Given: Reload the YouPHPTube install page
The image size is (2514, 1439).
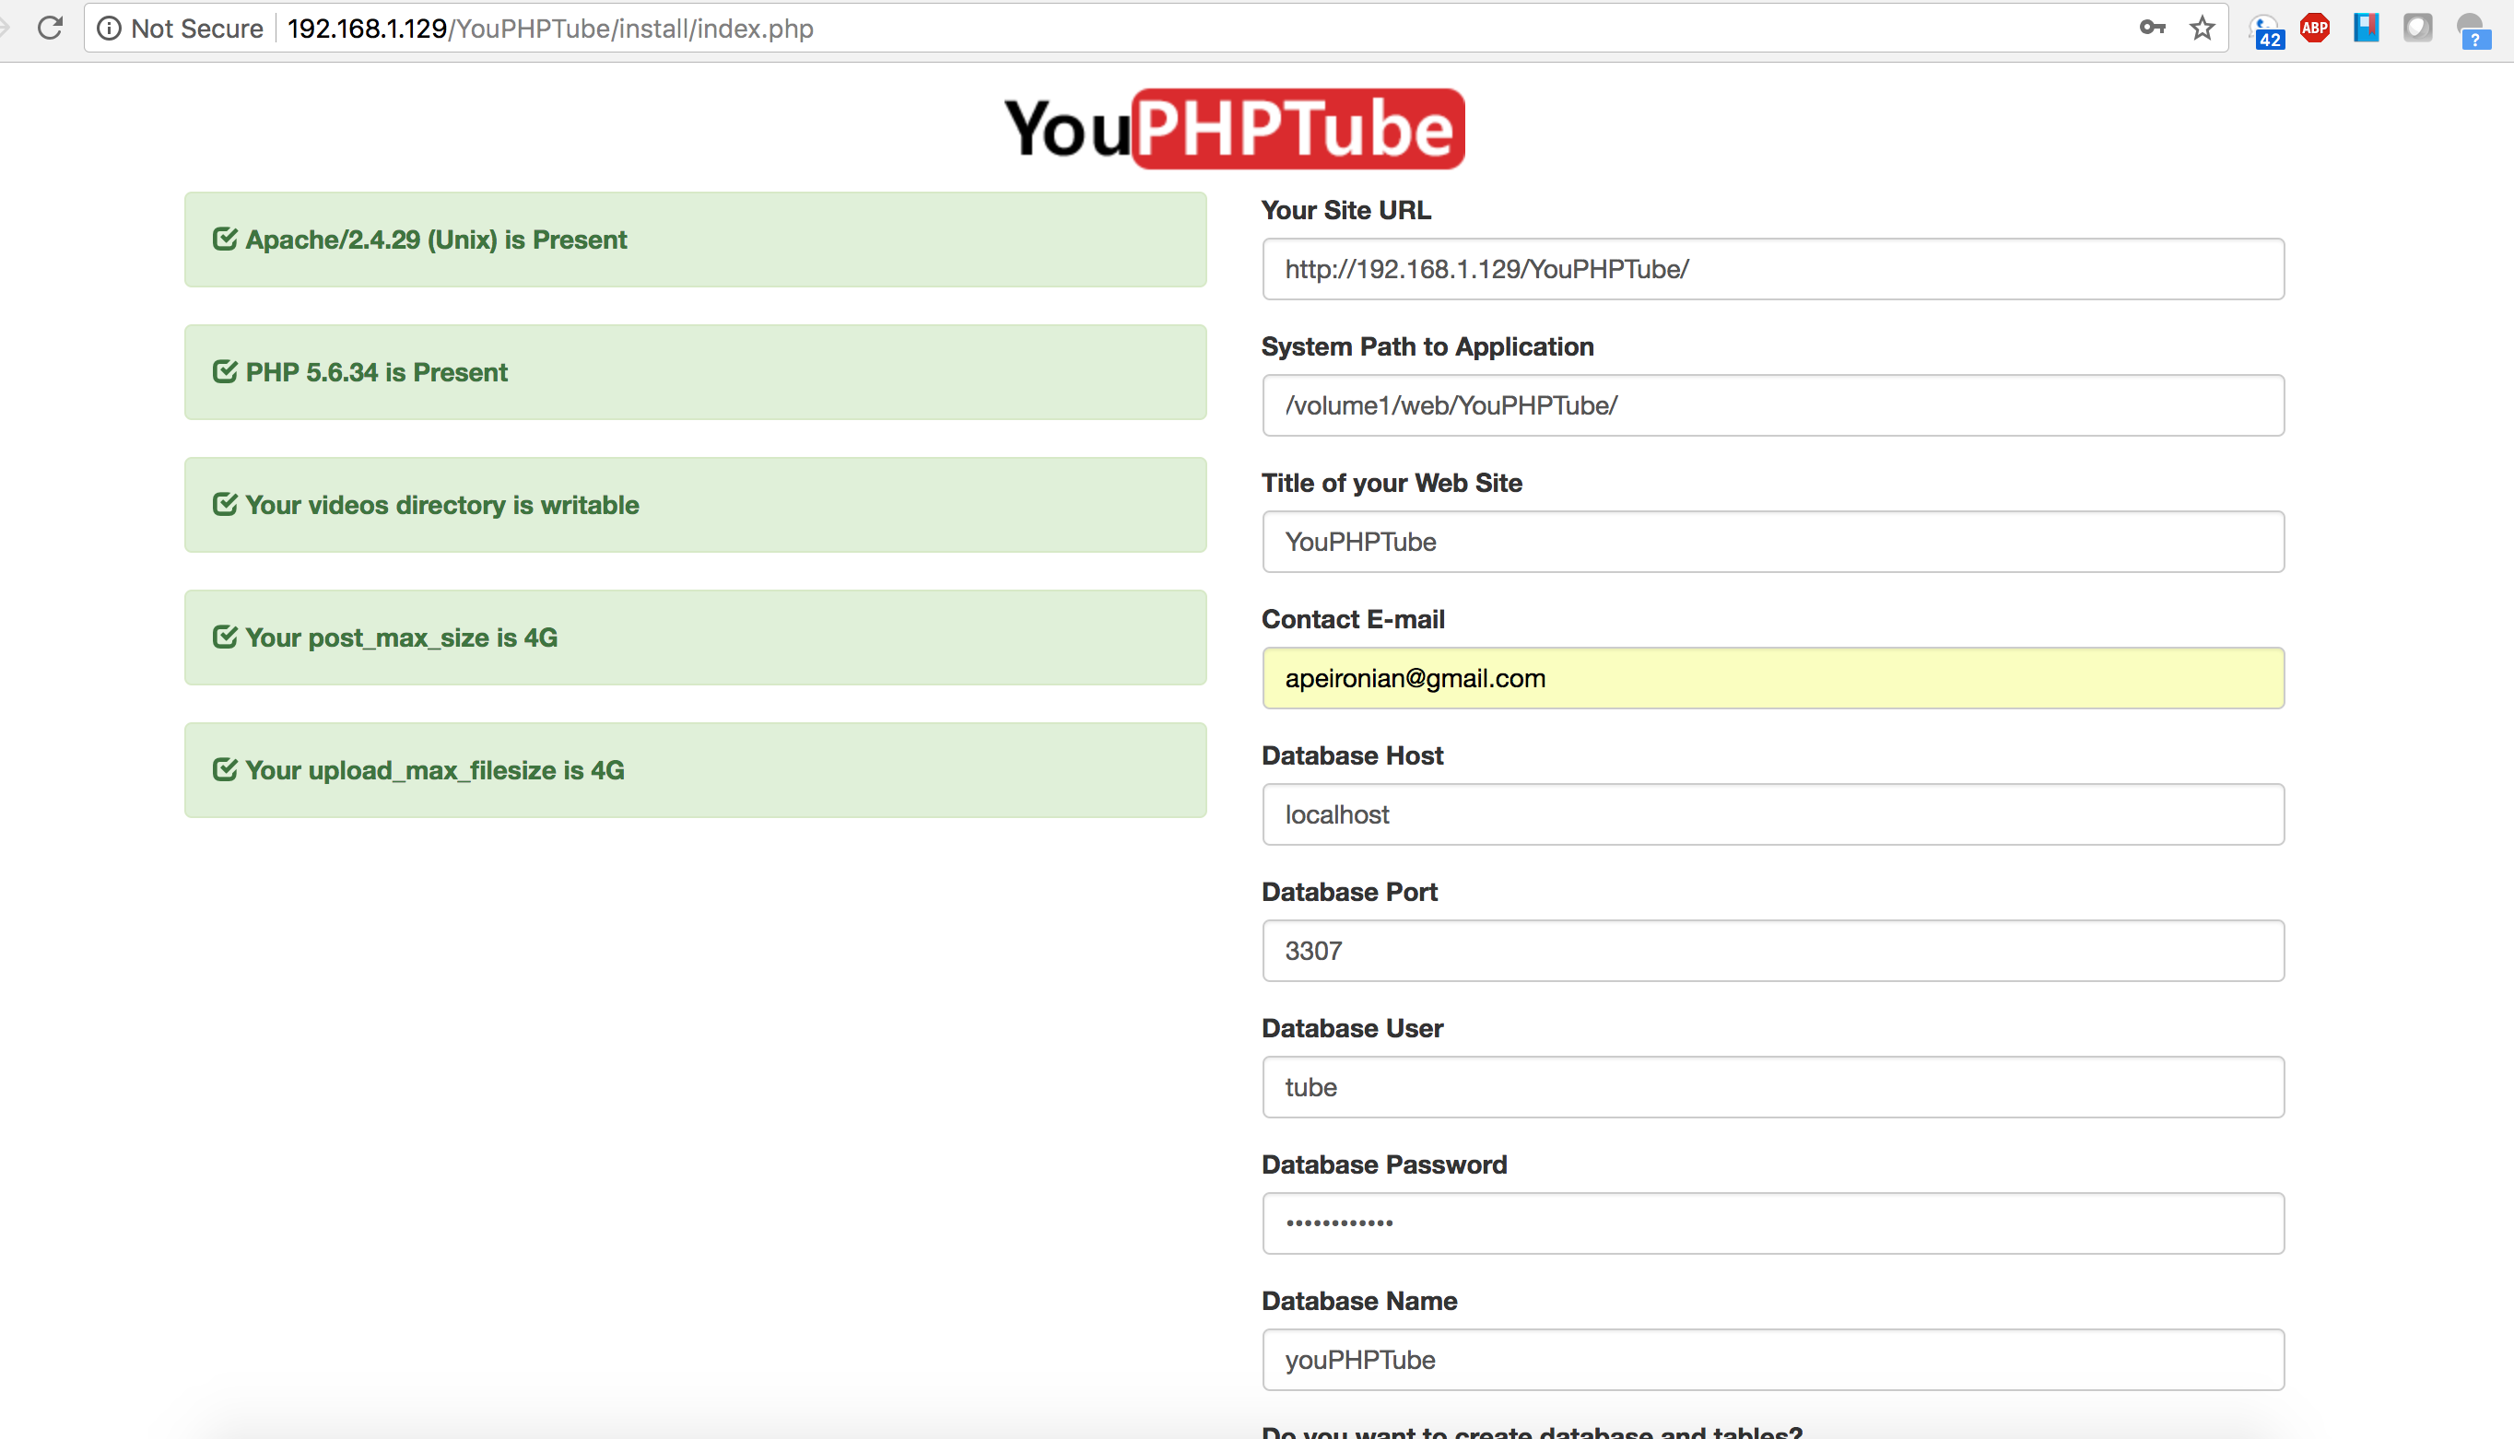Looking at the screenshot, I should click(51, 28).
